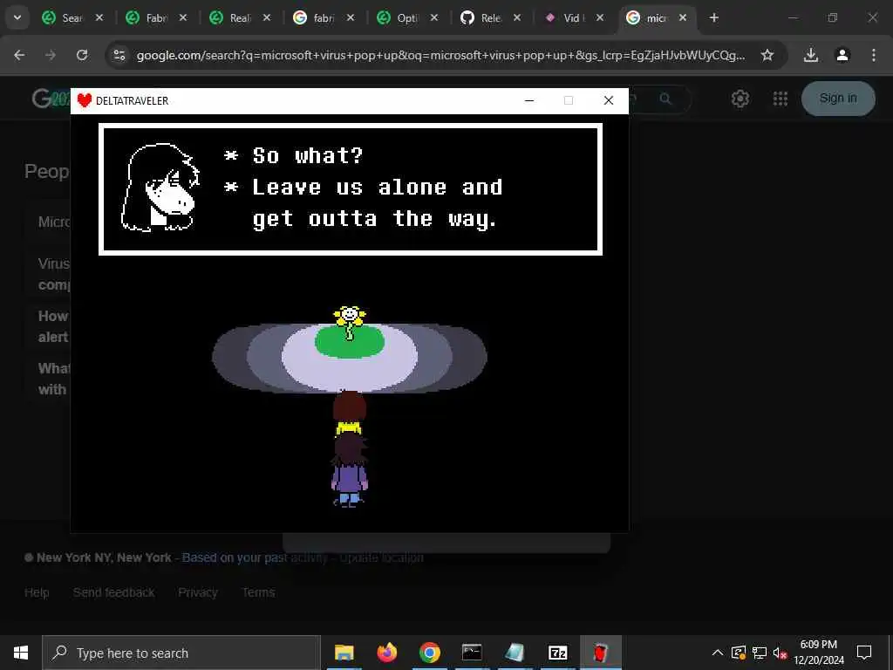View site information icon in address bar

[119, 55]
